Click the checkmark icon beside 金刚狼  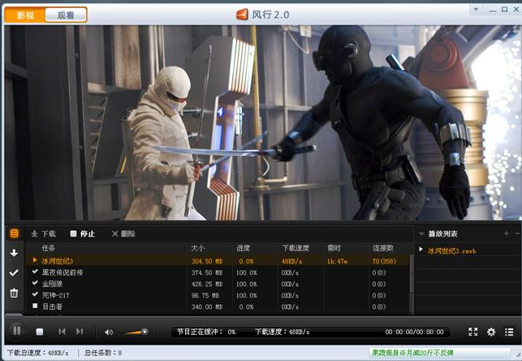[35, 283]
